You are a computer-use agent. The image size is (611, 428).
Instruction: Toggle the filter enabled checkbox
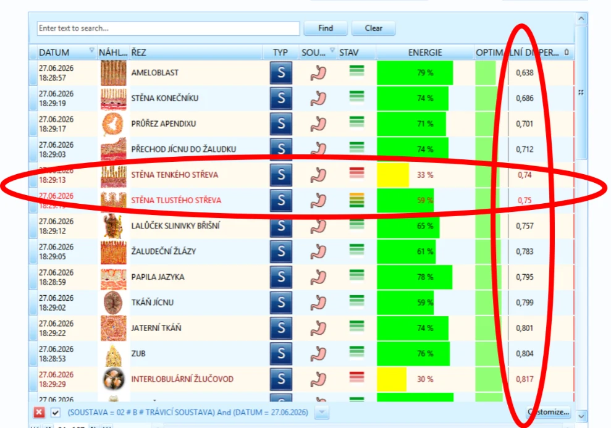pos(56,412)
